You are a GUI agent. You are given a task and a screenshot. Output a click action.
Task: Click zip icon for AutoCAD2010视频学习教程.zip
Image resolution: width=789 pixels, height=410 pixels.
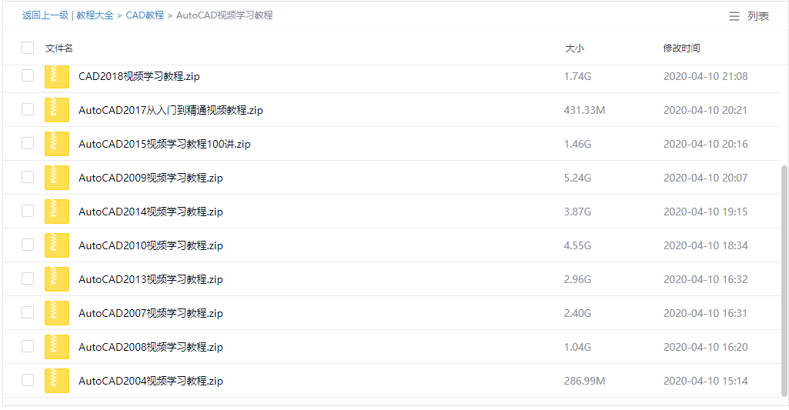[x=57, y=245]
